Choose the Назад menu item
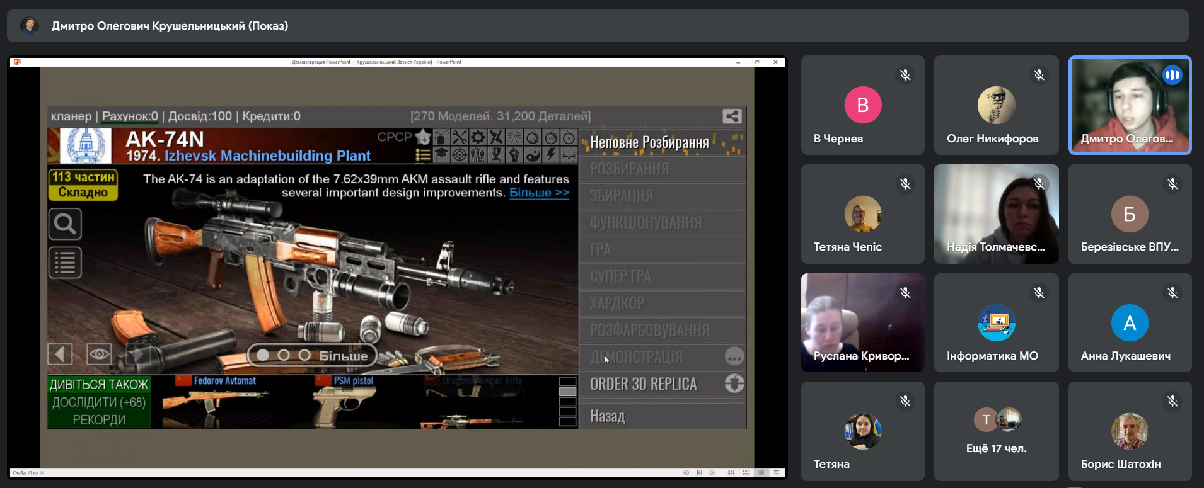Image resolution: width=1204 pixels, height=488 pixels. pyautogui.click(x=607, y=416)
